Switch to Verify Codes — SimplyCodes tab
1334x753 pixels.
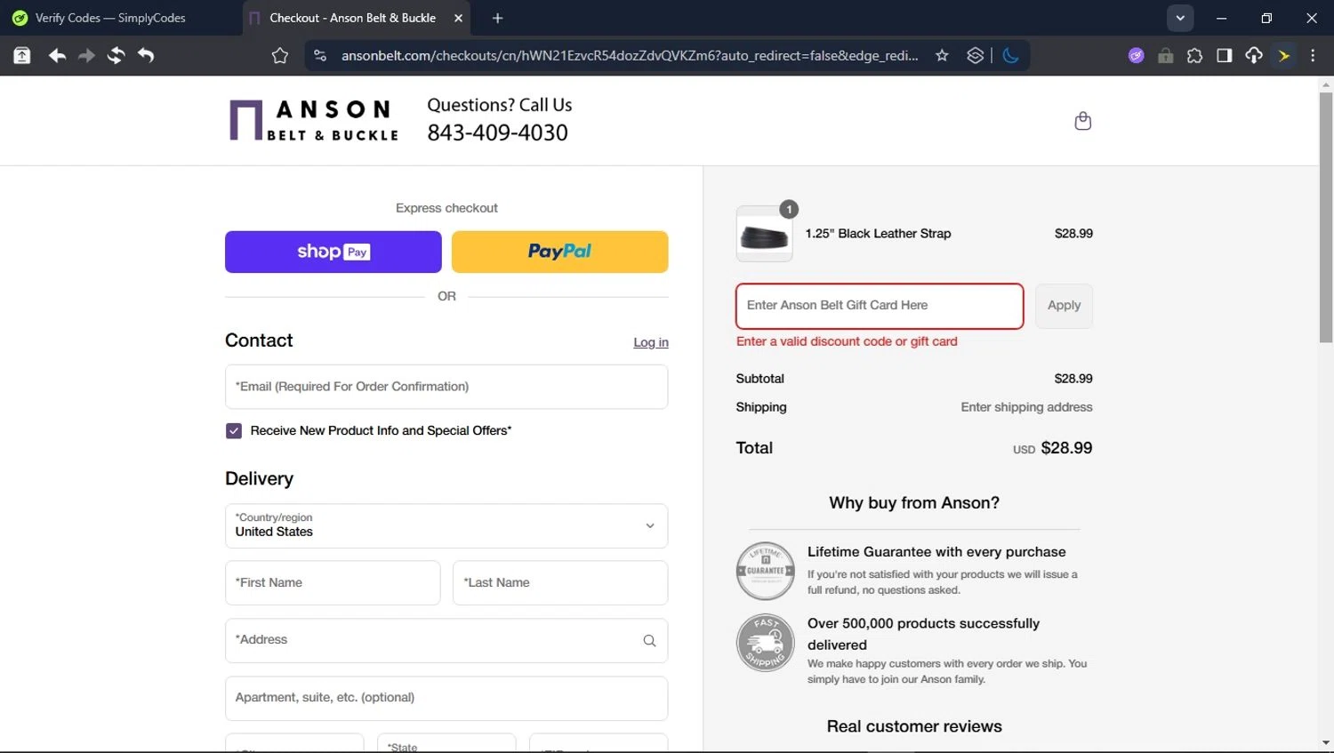(x=110, y=18)
